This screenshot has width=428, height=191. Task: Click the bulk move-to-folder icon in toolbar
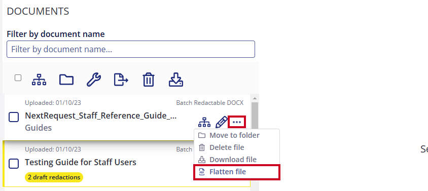[66, 80]
